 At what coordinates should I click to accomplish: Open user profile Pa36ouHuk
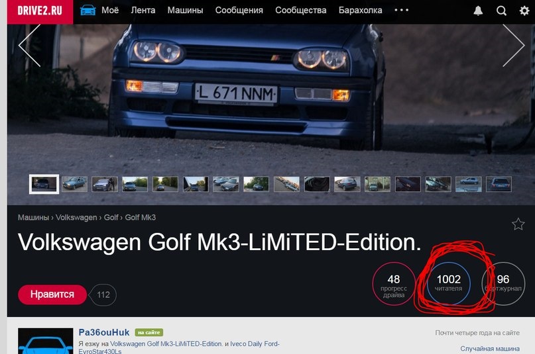tap(104, 332)
